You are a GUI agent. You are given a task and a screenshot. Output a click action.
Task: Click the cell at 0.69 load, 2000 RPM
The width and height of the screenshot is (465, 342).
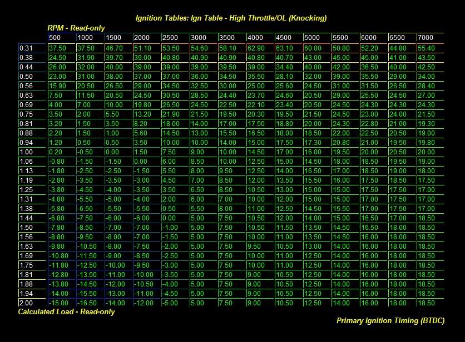(x=146, y=105)
